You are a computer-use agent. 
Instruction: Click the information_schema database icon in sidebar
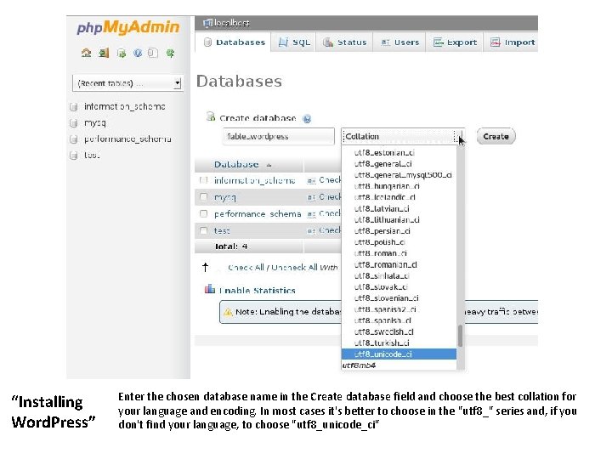coord(73,106)
